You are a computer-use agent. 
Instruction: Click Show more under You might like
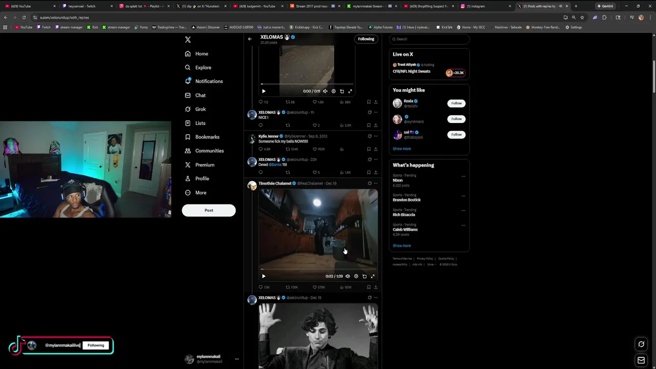(x=402, y=149)
